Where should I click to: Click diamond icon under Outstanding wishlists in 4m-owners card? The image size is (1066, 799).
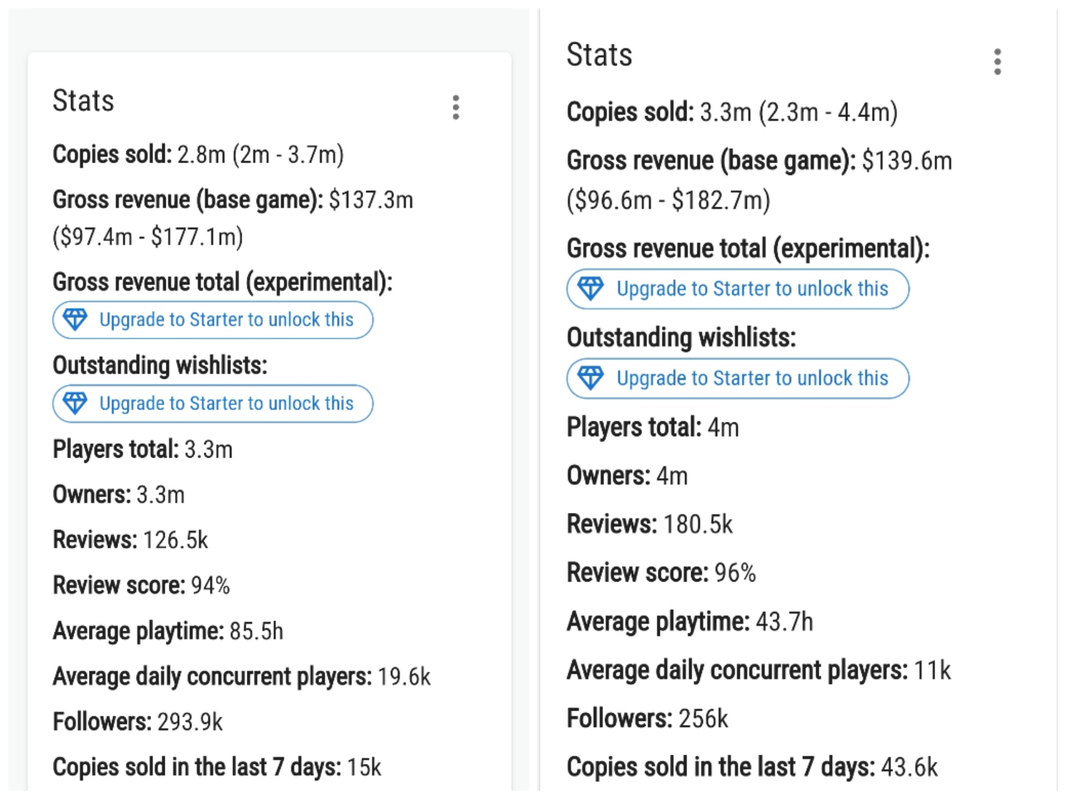click(x=590, y=378)
